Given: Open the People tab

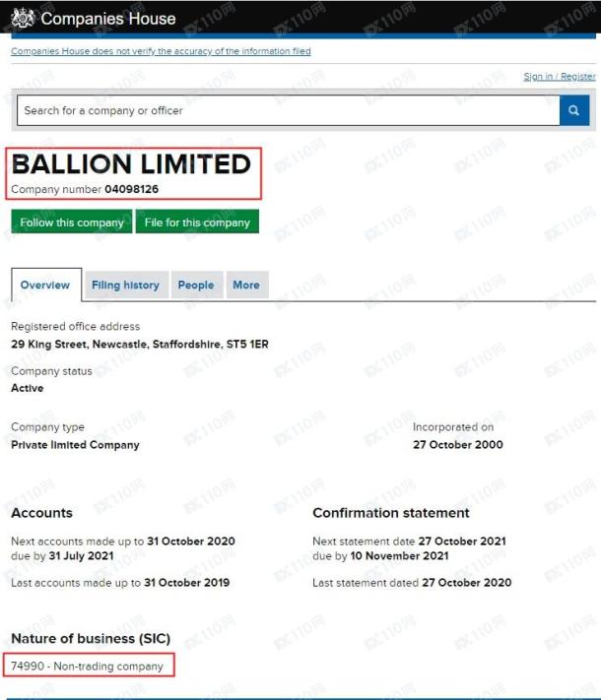Looking at the screenshot, I should pyautogui.click(x=196, y=285).
